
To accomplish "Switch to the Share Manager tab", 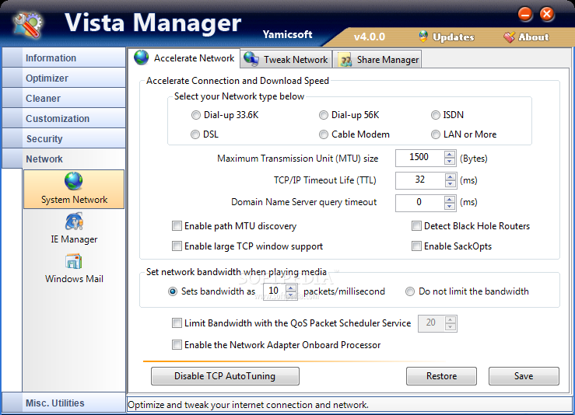I will [x=377, y=59].
